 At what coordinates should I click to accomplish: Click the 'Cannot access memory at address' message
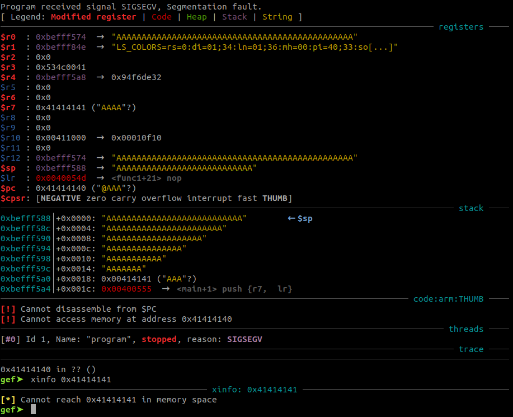pos(126,319)
